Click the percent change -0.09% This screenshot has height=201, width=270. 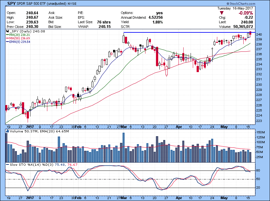click(x=246, y=13)
